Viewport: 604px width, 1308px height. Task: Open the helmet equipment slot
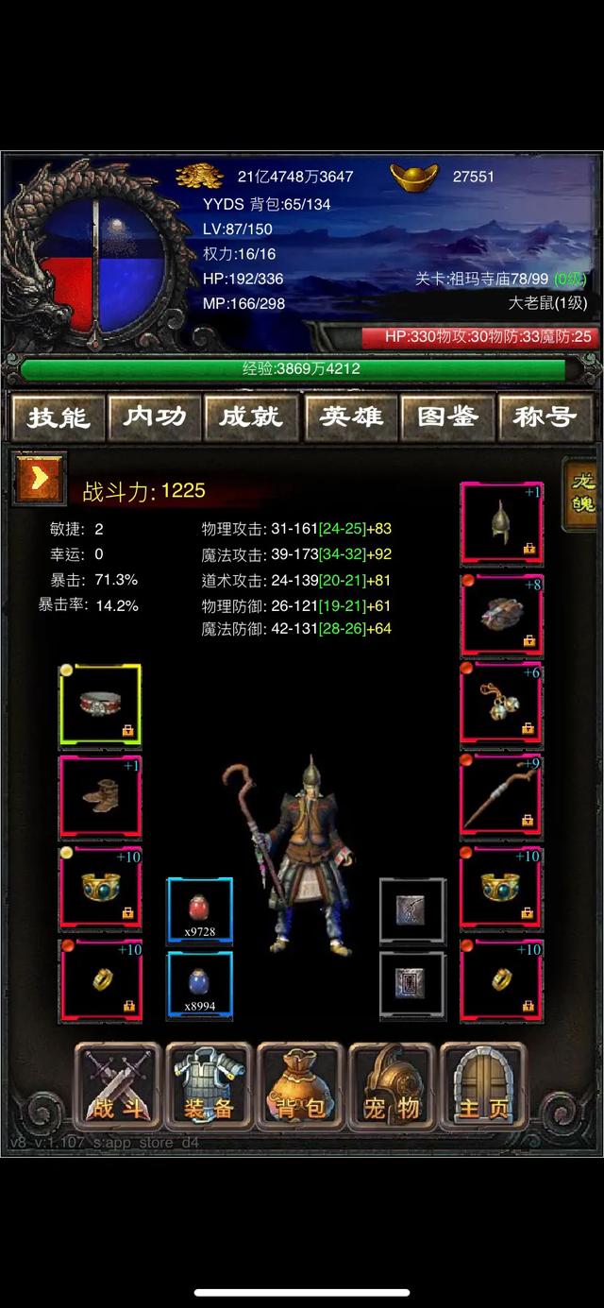point(501,524)
